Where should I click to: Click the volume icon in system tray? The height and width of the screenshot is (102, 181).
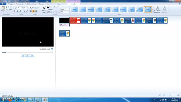pyautogui.click(x=166, y=100)
